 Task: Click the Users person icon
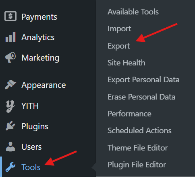[x=10, y=146]
